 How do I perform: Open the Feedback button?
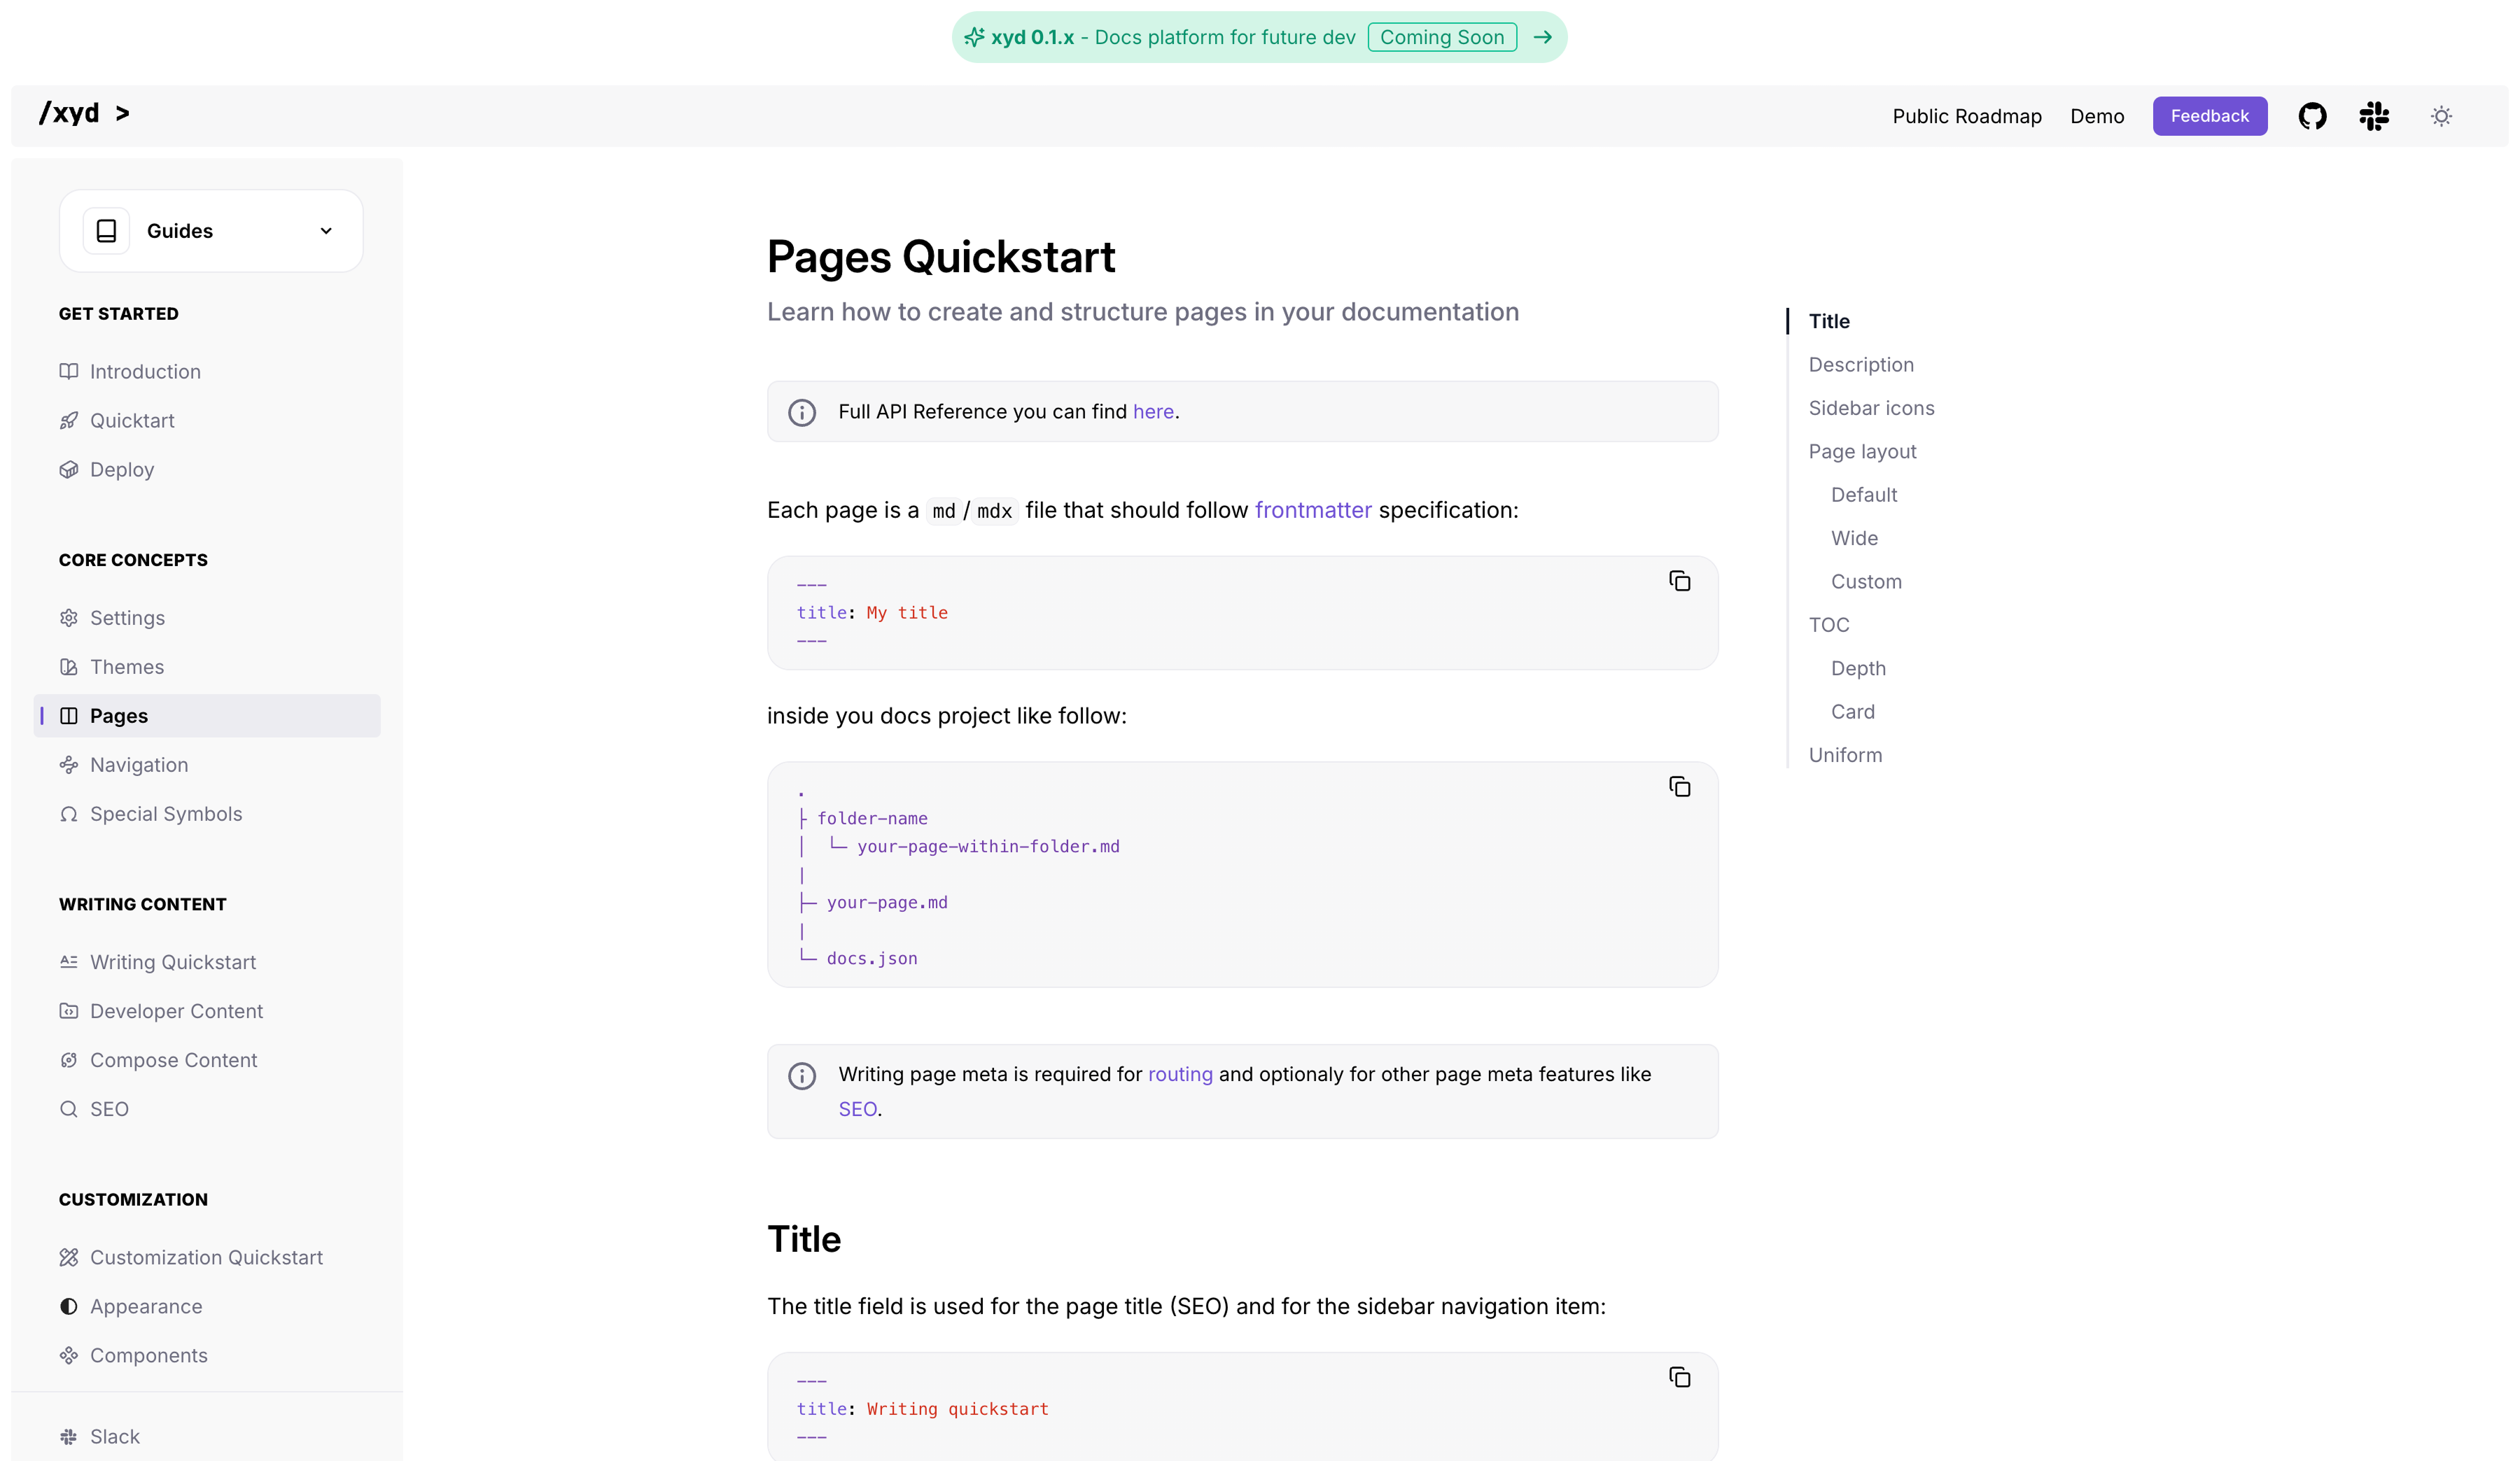coord(2209,116)
